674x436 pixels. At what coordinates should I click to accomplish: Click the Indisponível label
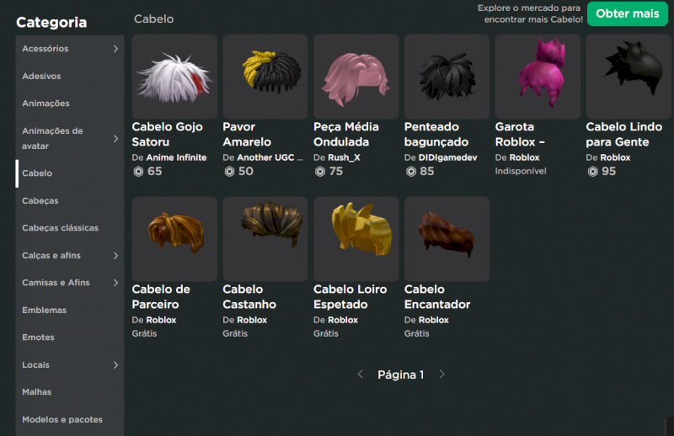click(x=521, y=171)
